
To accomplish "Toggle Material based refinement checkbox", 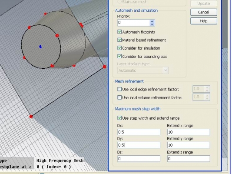I will point(119,40).
